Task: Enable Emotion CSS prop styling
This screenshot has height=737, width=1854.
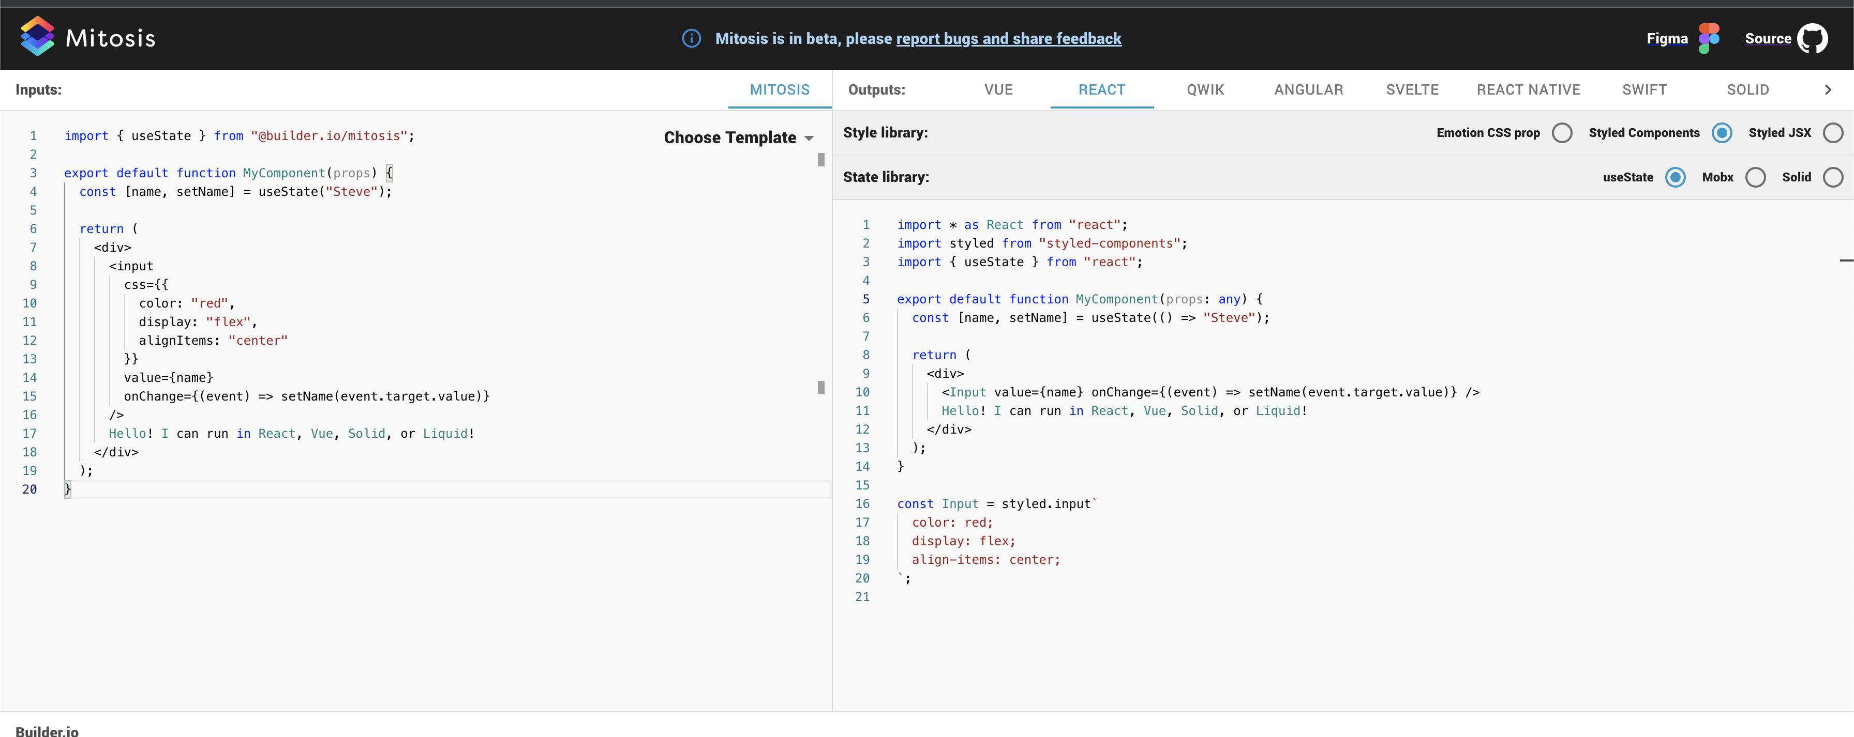Action: coord(1562,132)
